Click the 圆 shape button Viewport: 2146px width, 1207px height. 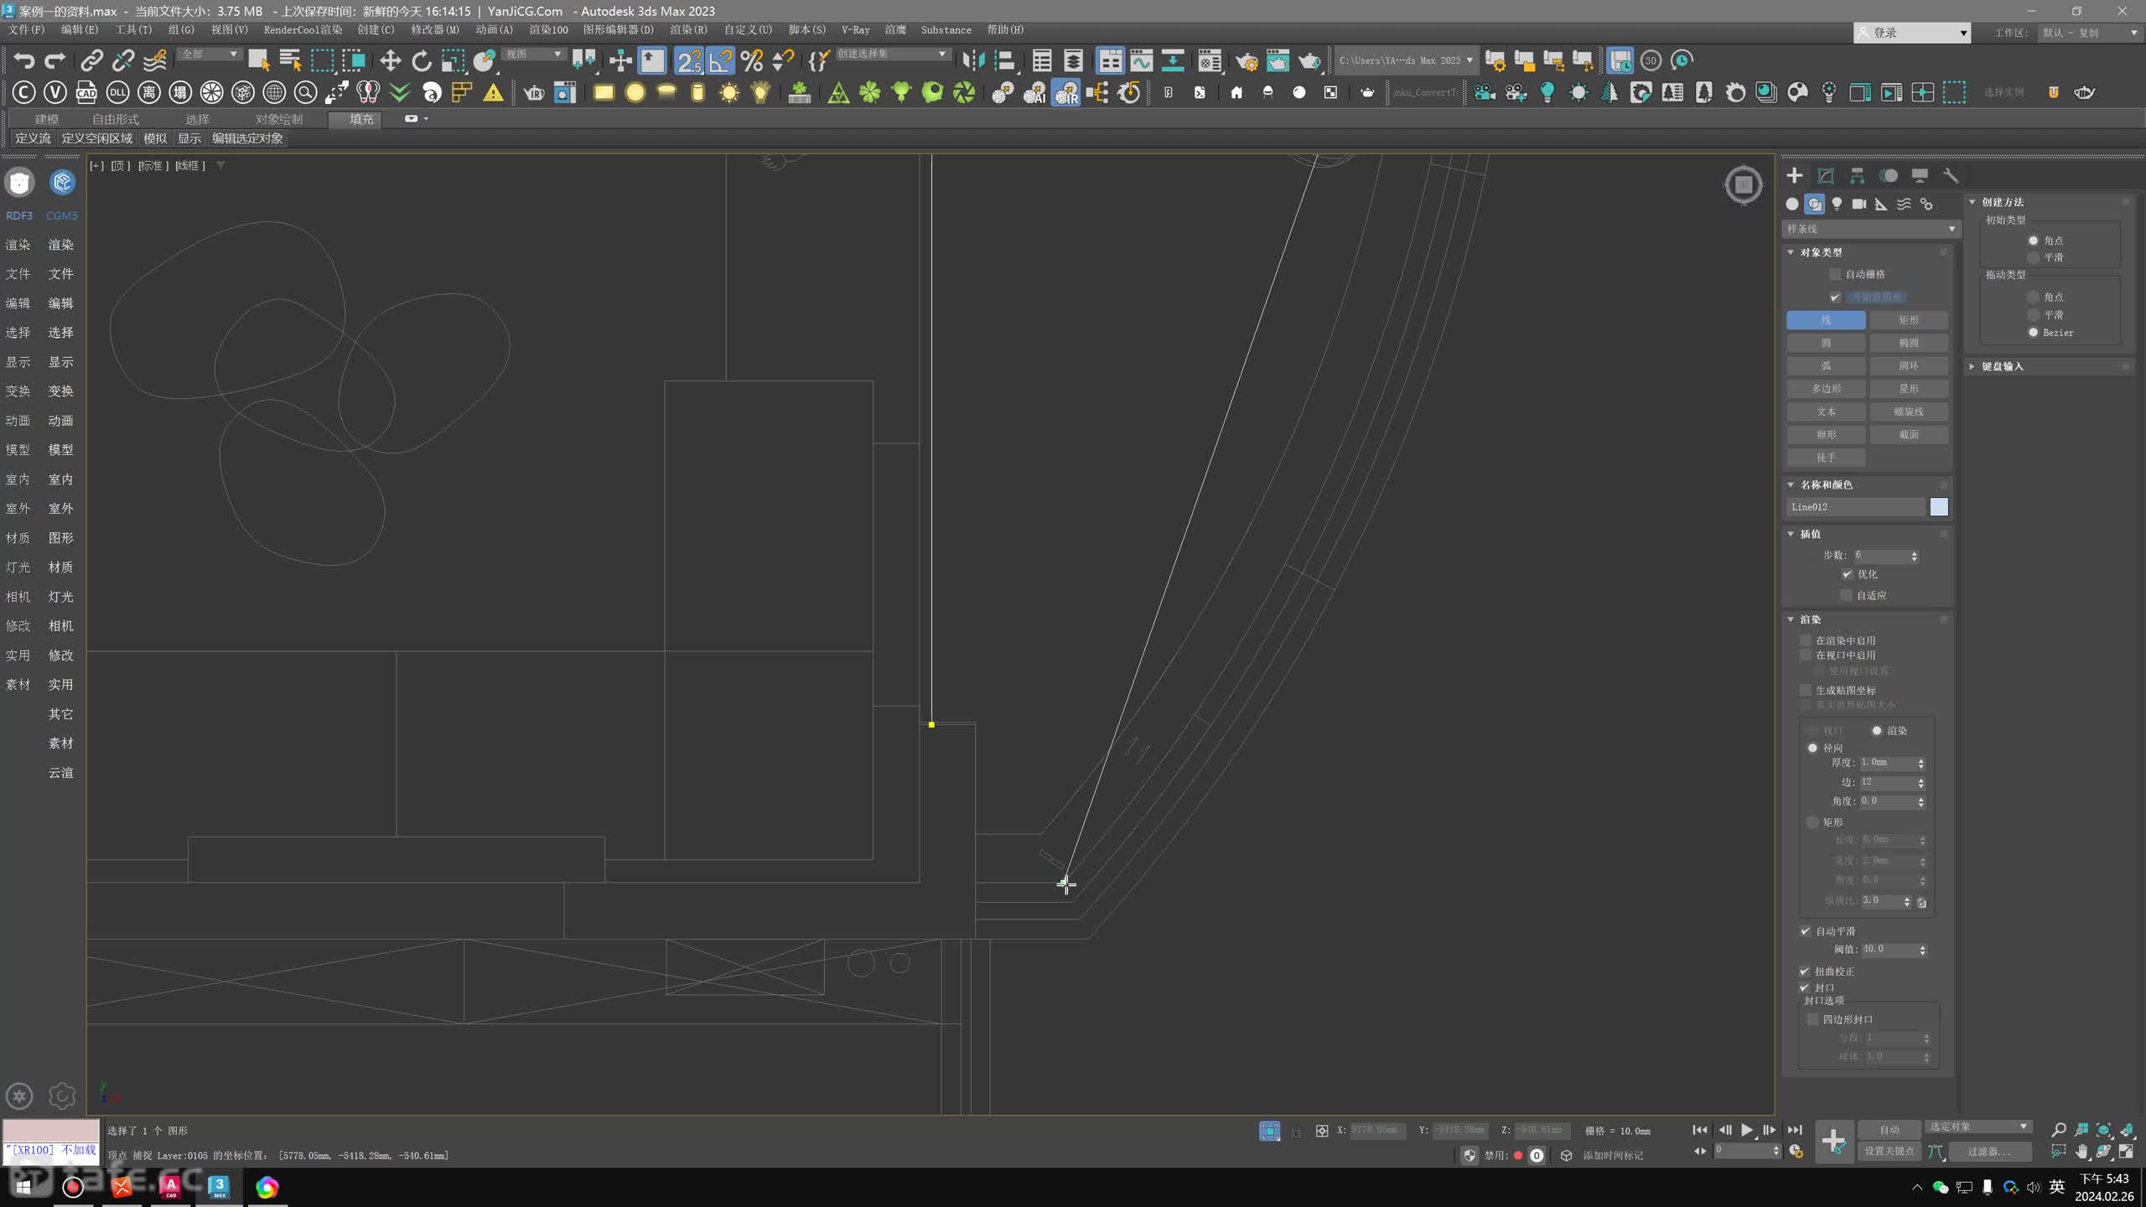click(1826, 343)
